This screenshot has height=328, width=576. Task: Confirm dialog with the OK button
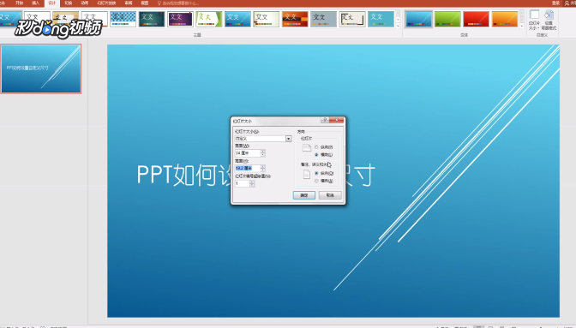tap(304, 195)
